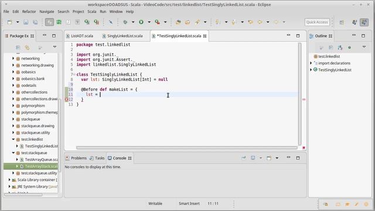The image size is (375, 211).
Task: Toggle Pin Console in Console toolbar
Action: coord(244,158)
